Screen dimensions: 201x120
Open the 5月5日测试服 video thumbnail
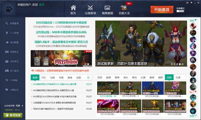coord(108,88)
